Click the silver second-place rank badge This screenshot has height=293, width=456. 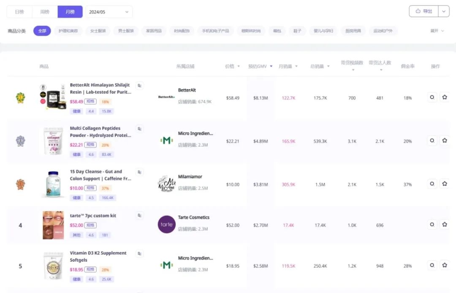[x=20, y=141]
